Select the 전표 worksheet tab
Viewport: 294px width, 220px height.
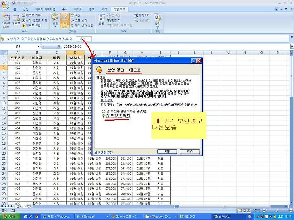click(x=20, y=206)
